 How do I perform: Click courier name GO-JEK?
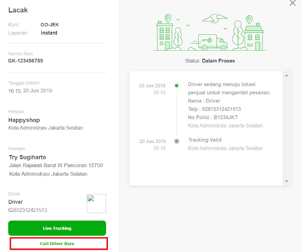[x=50, y=25]
